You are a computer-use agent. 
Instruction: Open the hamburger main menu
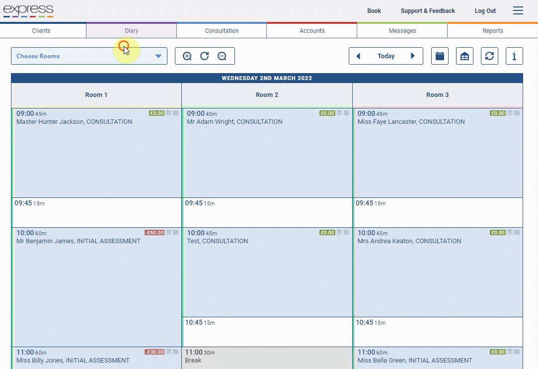pos(518,10)
